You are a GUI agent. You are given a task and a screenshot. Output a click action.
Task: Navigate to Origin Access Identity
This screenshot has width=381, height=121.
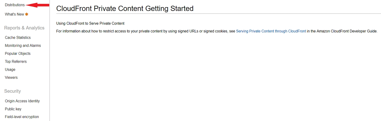pyautogui.click(x=22, y=101)
